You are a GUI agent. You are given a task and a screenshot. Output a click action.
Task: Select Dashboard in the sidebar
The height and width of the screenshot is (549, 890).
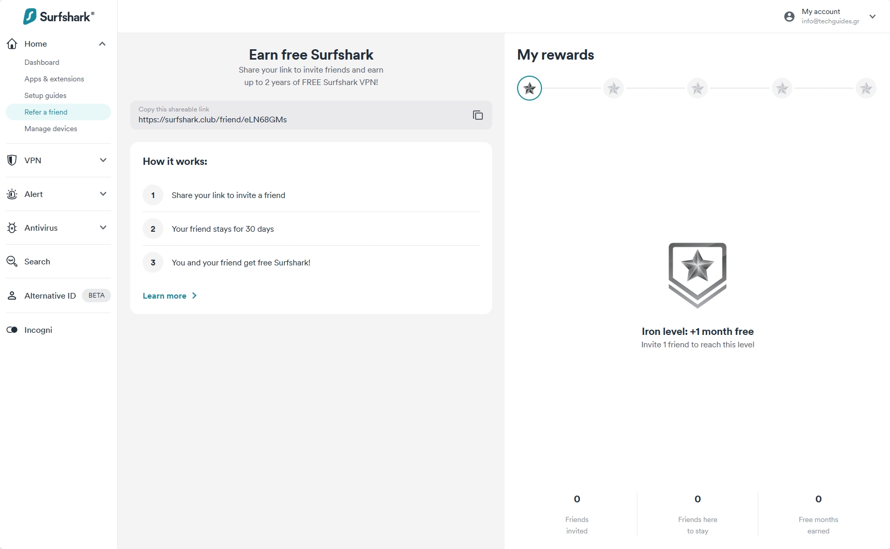[42, 62]
